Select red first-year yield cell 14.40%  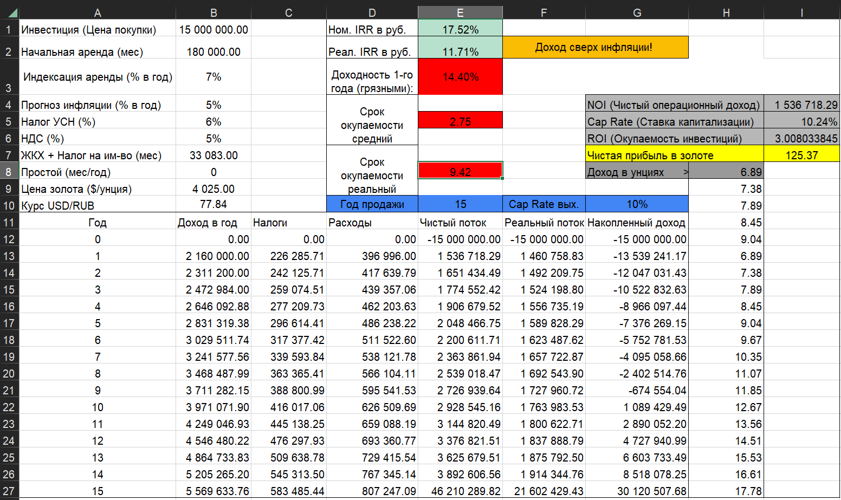(x=460, y=77)
